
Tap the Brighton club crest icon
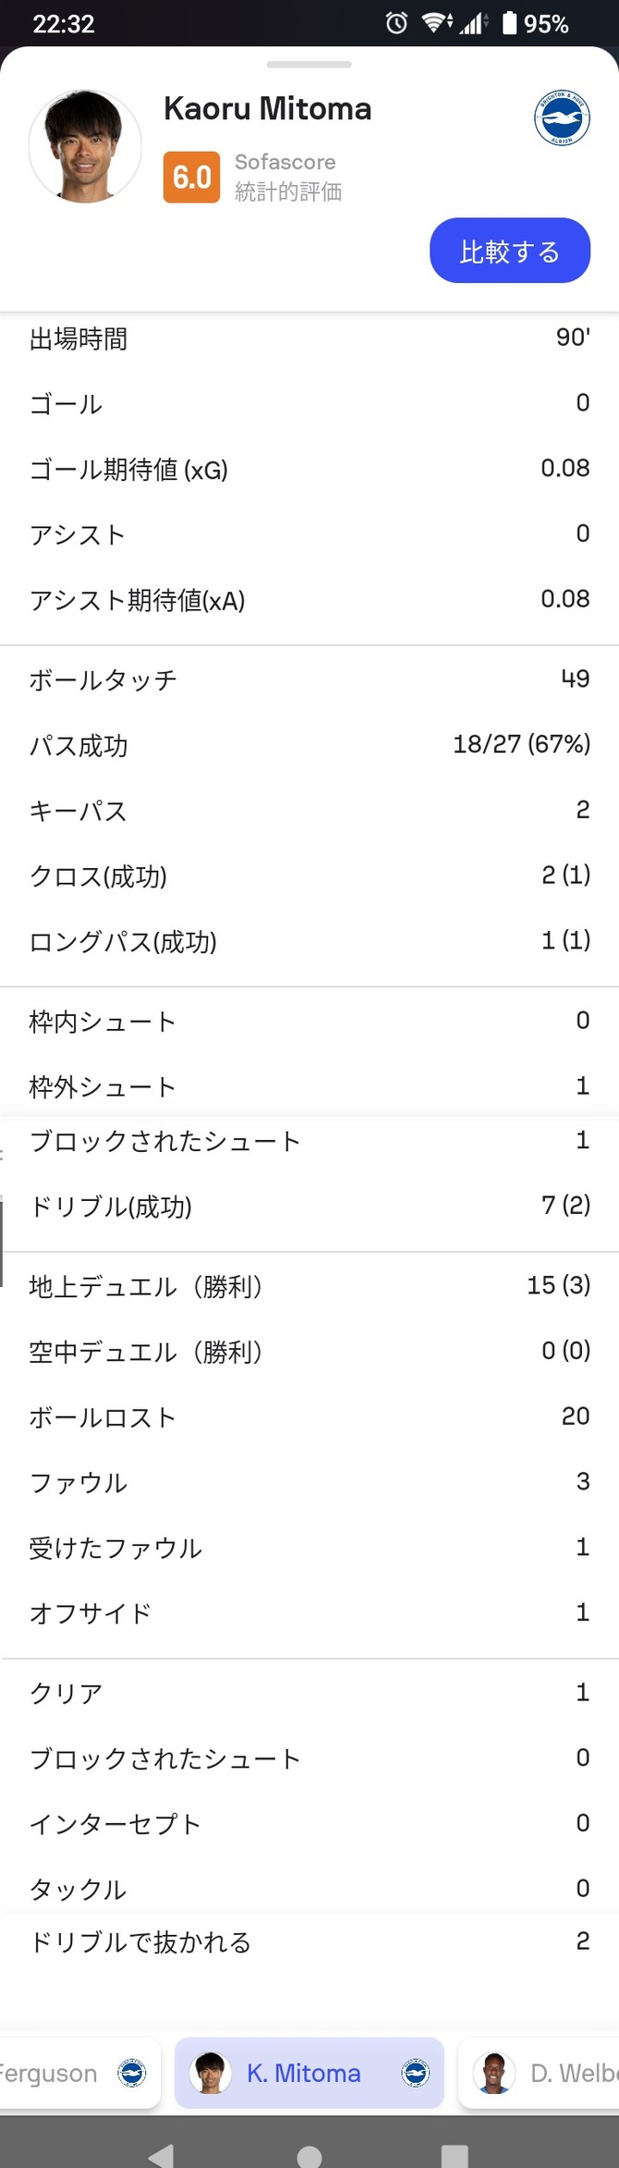(x=562, y=118)
